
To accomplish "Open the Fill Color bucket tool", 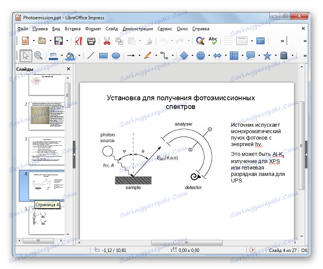I will tap(70, 56).
